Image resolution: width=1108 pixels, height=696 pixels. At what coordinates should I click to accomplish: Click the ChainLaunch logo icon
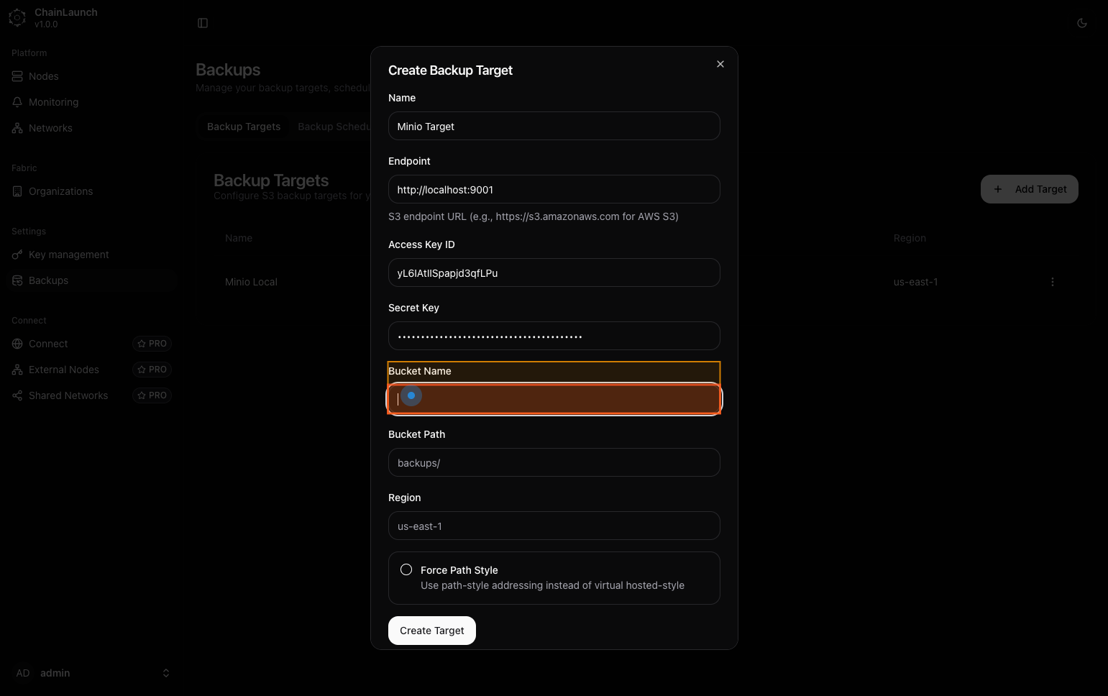click(17, 18)
